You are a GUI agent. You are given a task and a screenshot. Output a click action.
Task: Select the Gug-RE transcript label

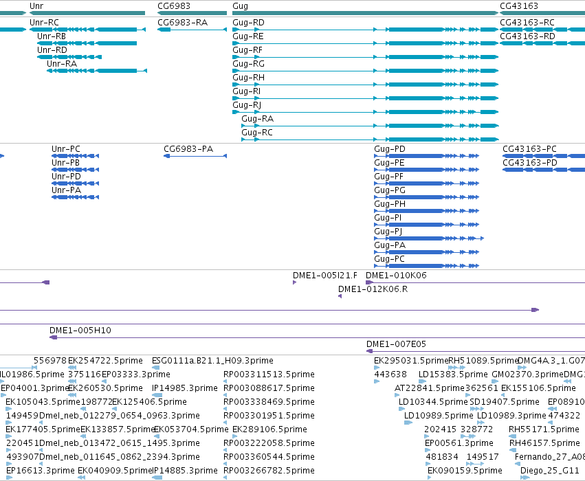[248, 36]
